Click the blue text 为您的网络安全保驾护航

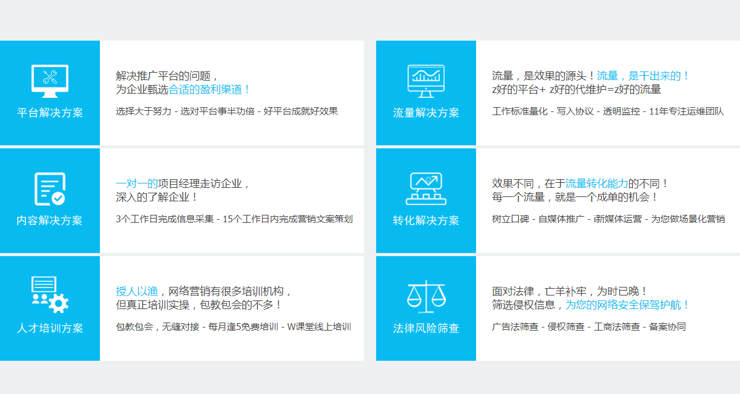[x=627, y=305]
